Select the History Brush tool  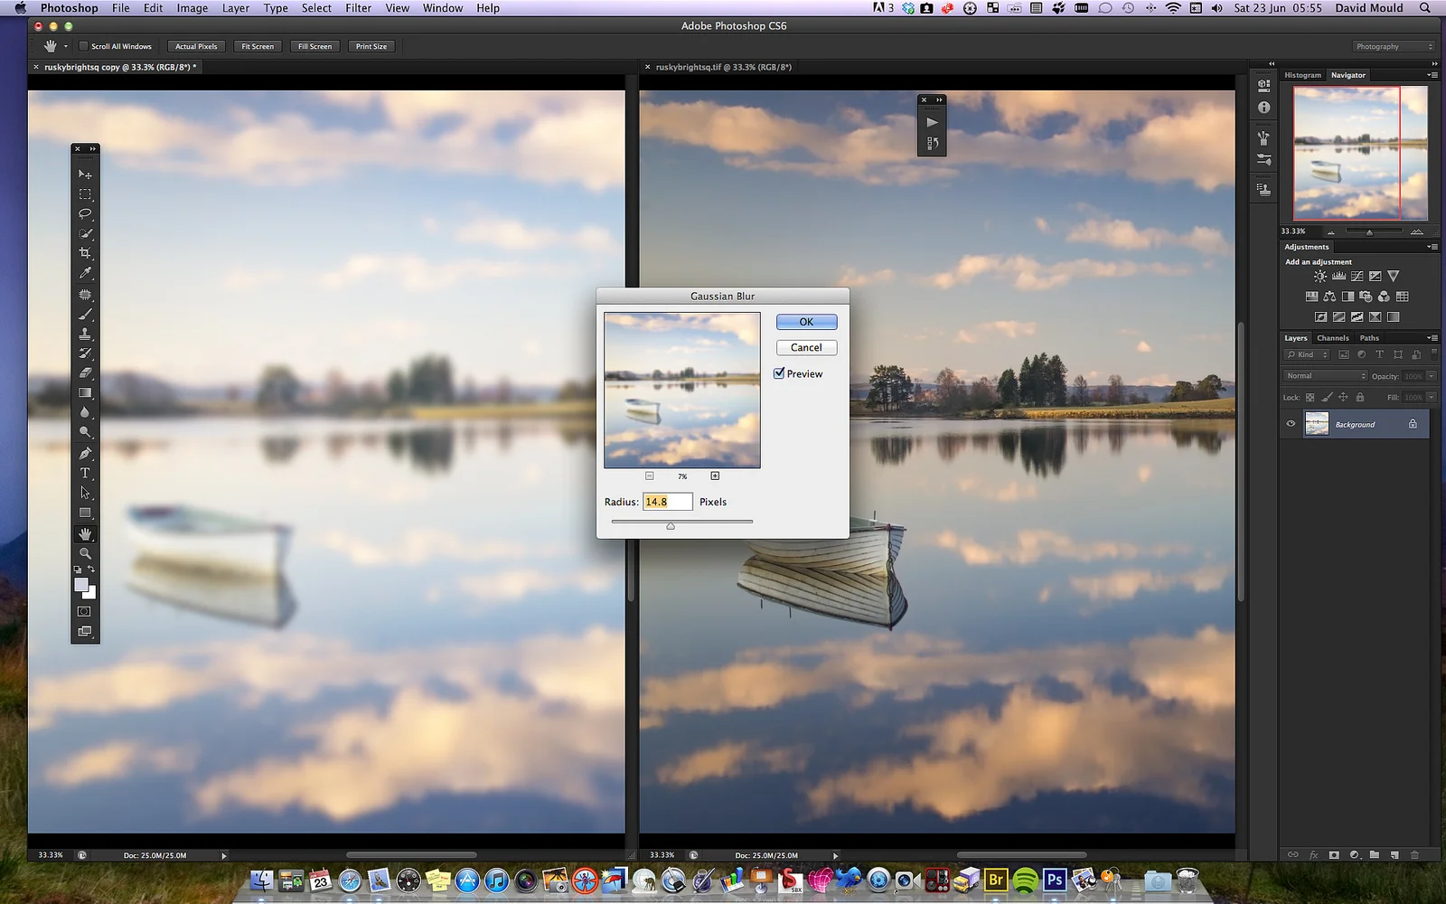85,353
